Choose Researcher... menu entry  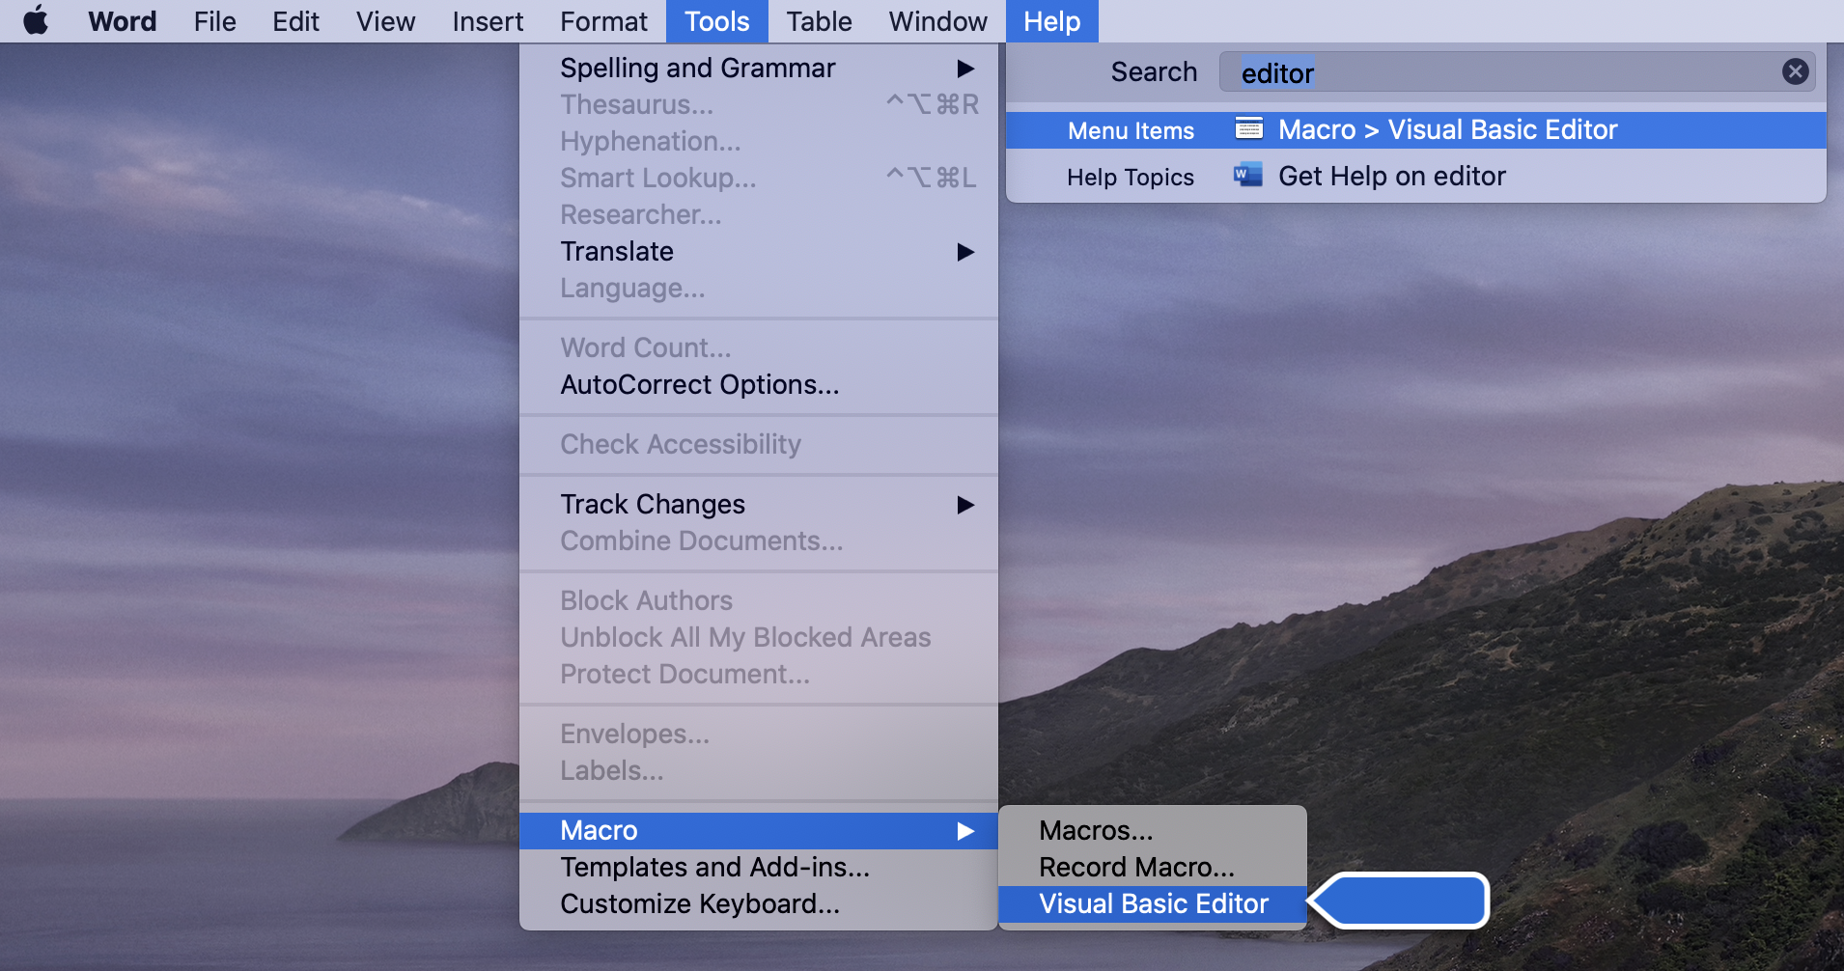pyautogui.click(x=759, y=215)
